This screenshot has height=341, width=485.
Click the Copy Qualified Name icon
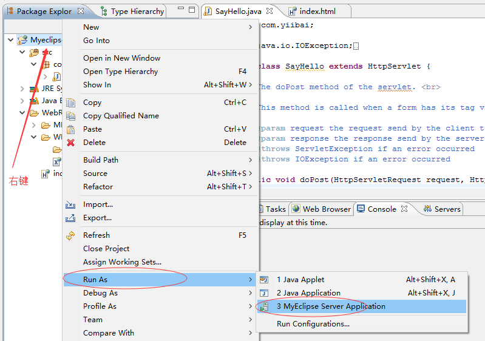[x=70, y=116]
